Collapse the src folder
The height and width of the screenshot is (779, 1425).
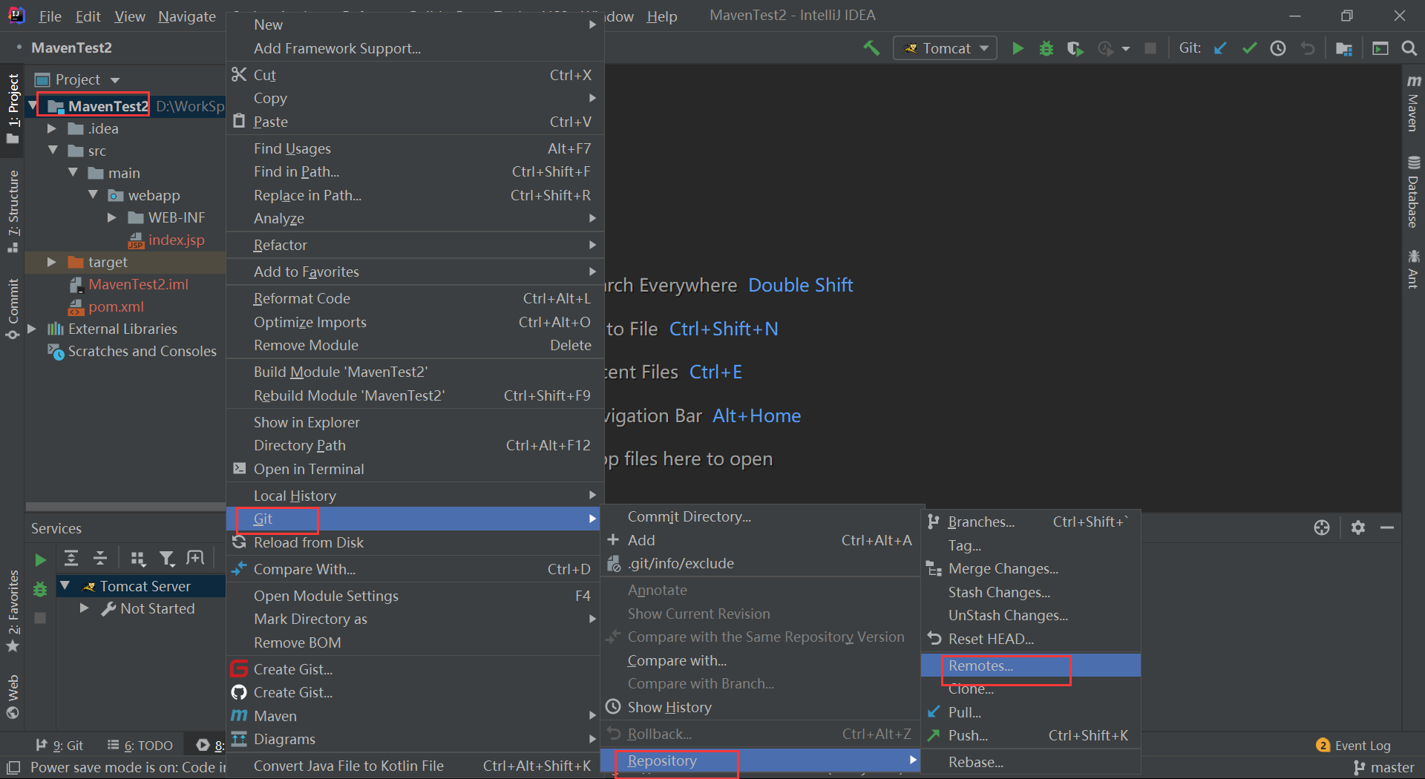pos(53,151)
